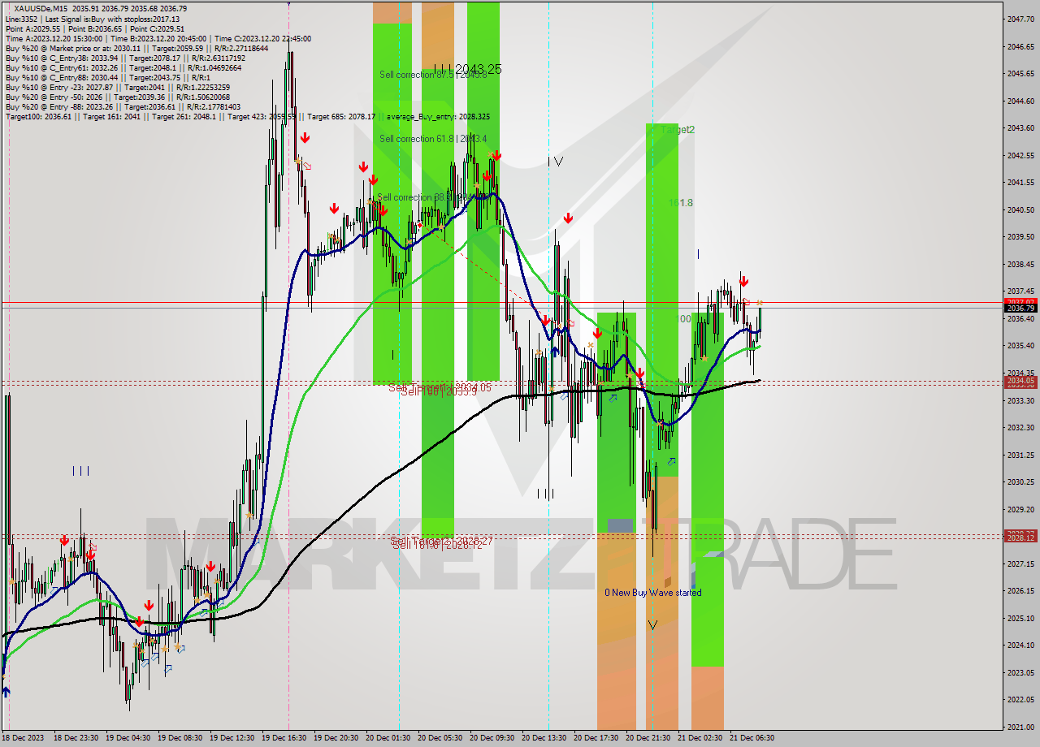Screen dimensions: 1040x747
Task: Click the red 2034.05 price level tag
Action: pyautogui.click(x=1020, y=381)
